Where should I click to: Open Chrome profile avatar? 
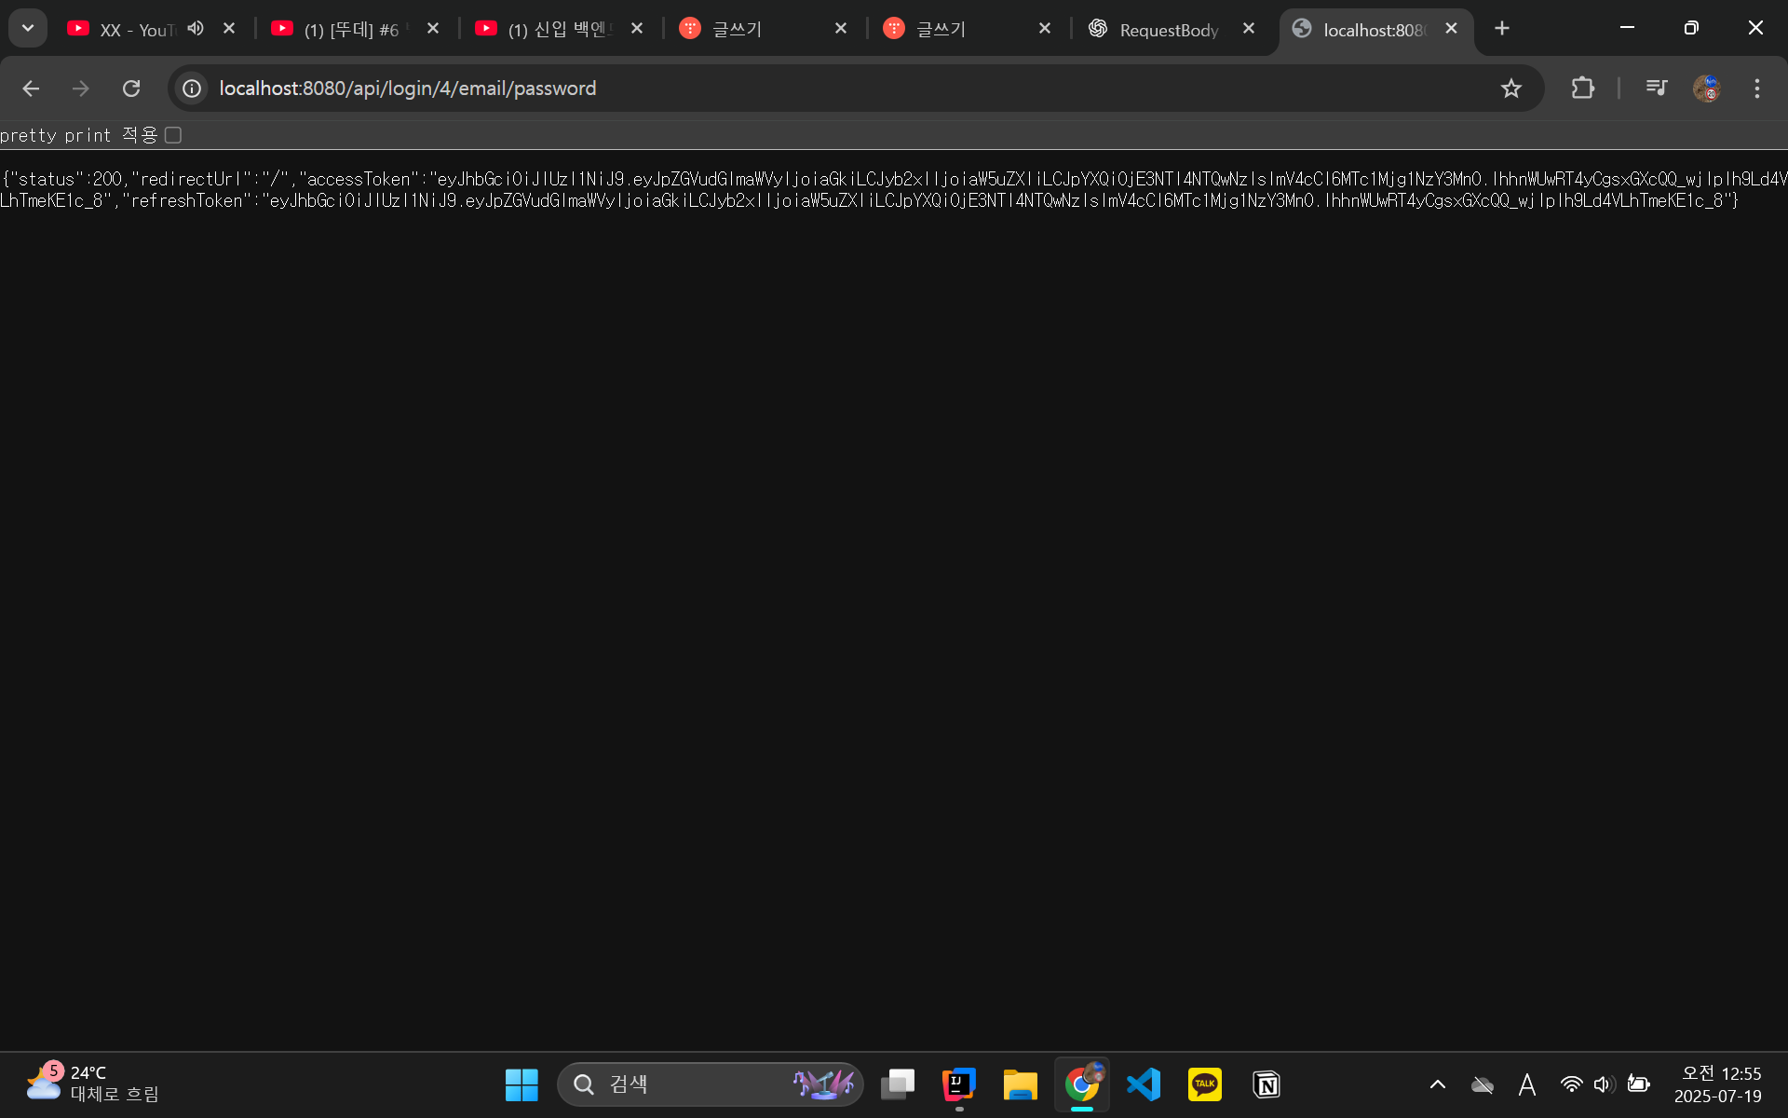(1706, 89)
